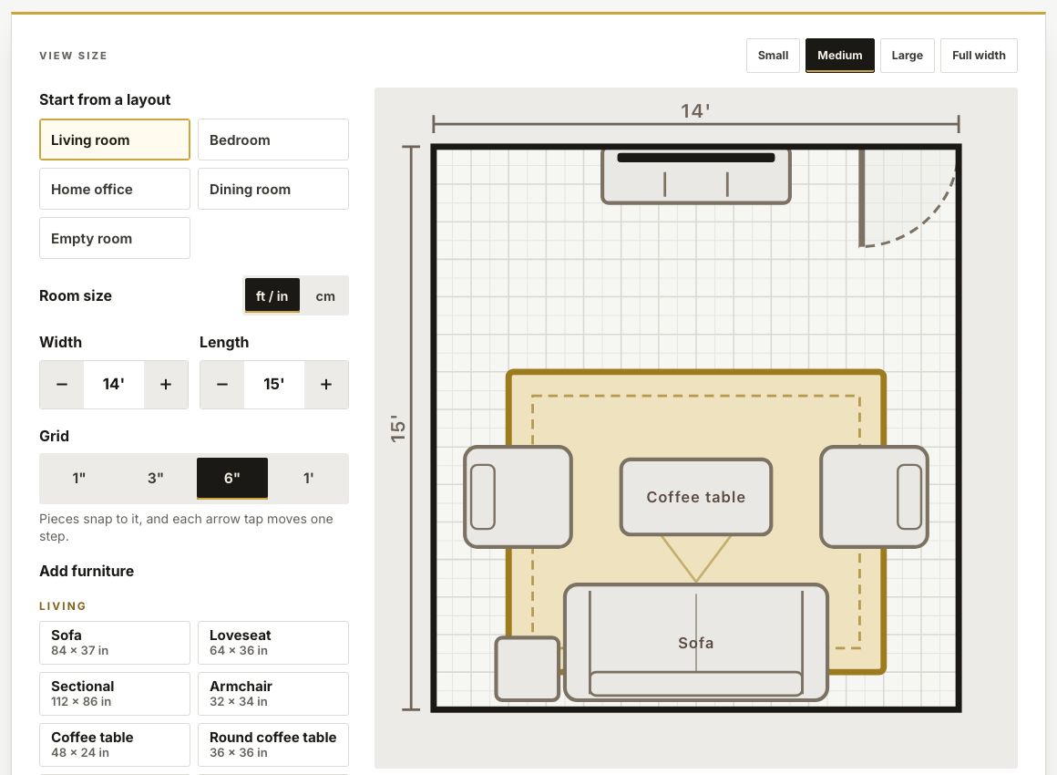Select the side table beside the sofa

pyautogui.click(x=528, y=669)
